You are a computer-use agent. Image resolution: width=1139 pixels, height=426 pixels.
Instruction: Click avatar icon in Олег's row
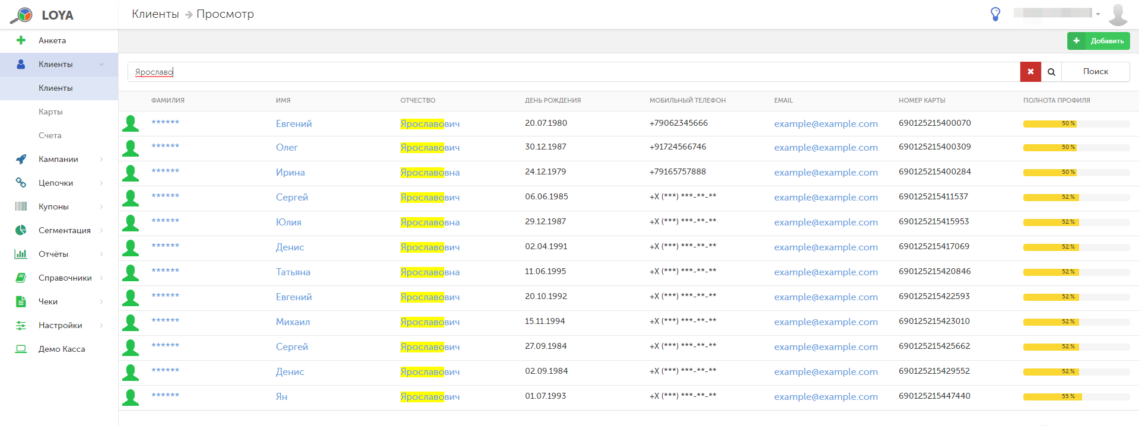tap(131, 148)
